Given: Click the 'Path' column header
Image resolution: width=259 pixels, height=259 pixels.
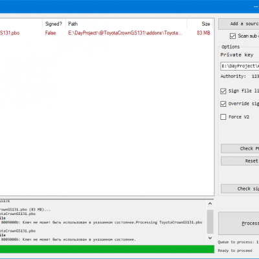Looking at the screenshot, I should [x=126, y=24].
